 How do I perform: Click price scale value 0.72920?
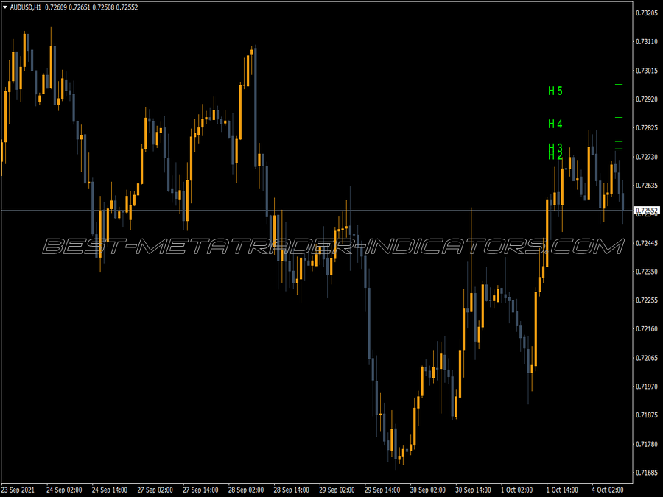coord(647,99)
